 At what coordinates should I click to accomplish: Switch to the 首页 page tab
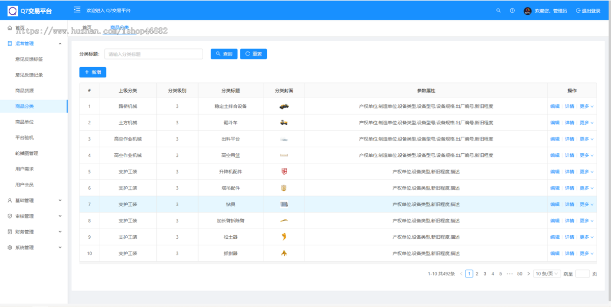[x=87, y=28]
